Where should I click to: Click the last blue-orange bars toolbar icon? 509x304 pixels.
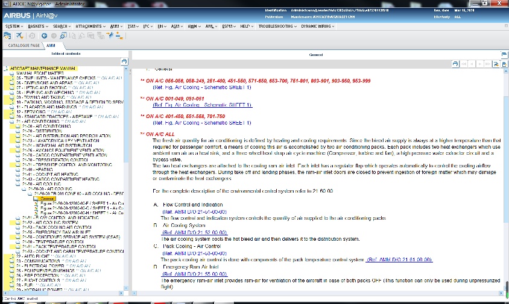tap(119, 36)
